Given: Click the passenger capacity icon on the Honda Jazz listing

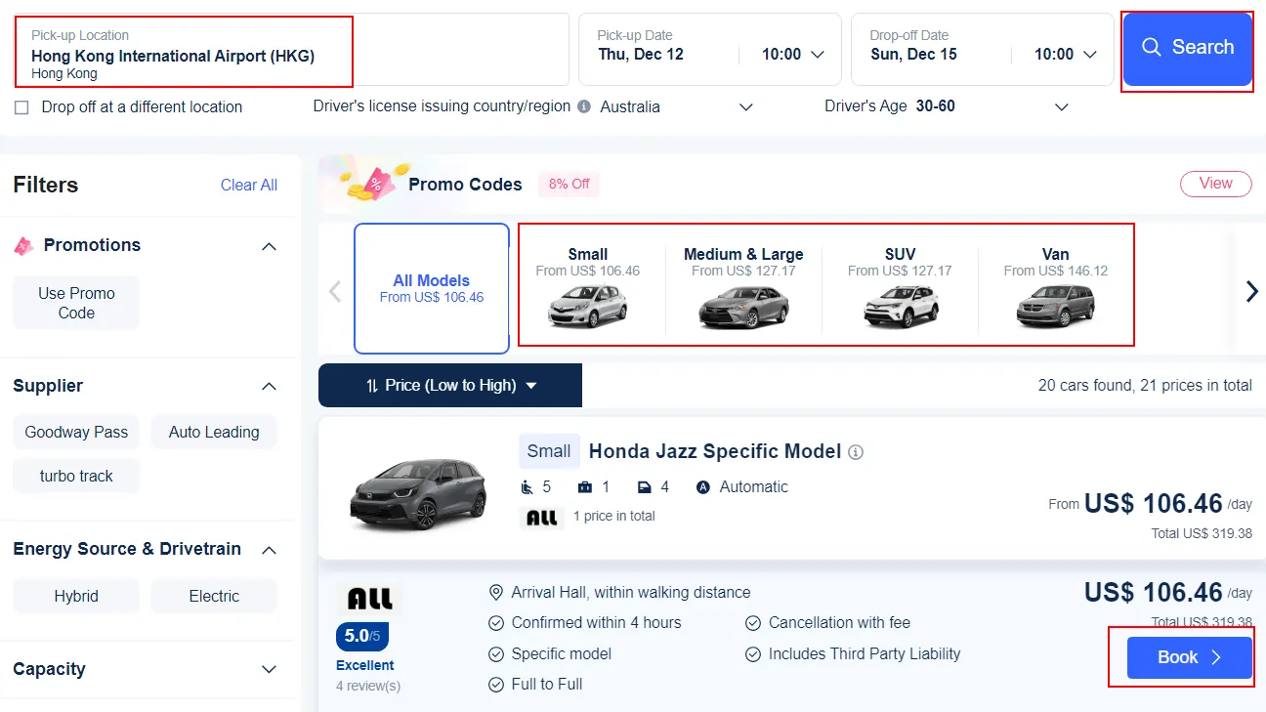Looking at the screenshot, I should 526,486.
